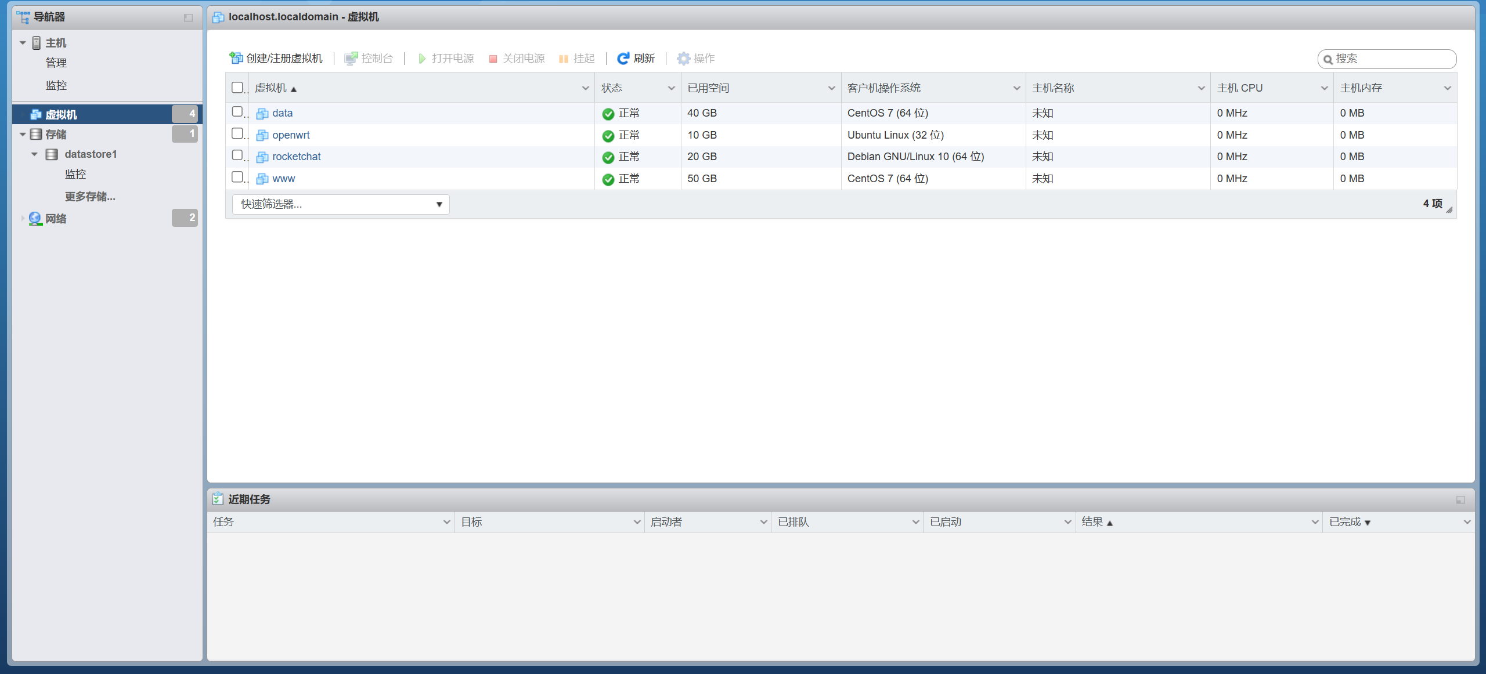1486x674 pixels.
Task: Click the refresh (刷新) icon
Action: click(623, 58)
